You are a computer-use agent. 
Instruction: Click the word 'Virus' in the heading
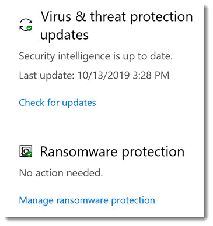56,16
